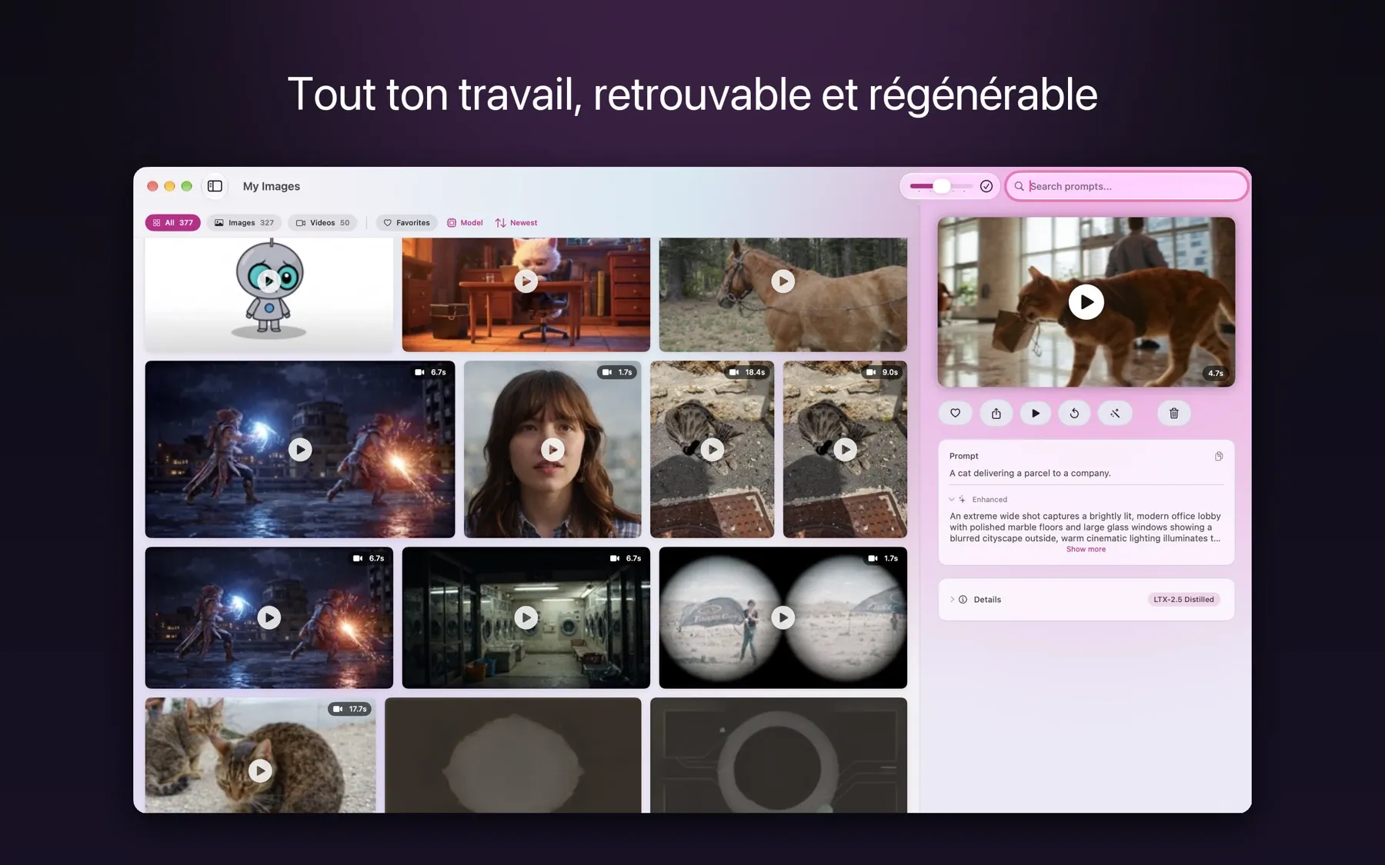Toggle the selection checkmark circle icon
This screenshot has height=865, width=1385.
[986, 186]
